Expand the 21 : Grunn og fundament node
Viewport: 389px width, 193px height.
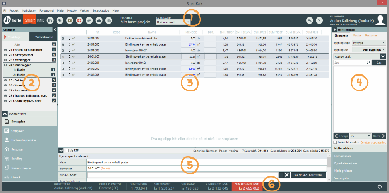[x=5, y=50]
